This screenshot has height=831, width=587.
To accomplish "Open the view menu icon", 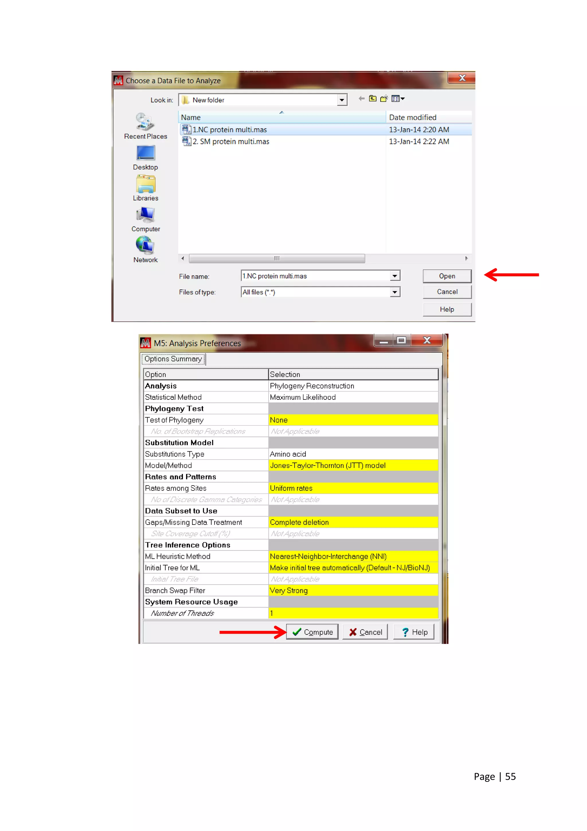I will [398, 98].
